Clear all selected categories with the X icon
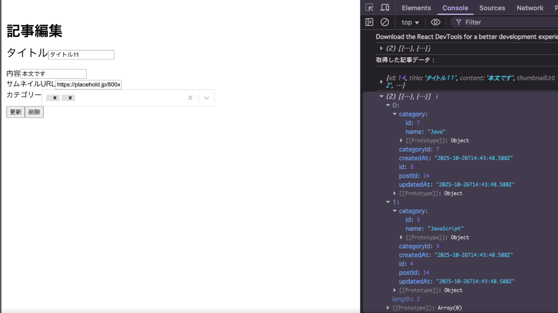The image size is (558, 313). click(190, 98)
